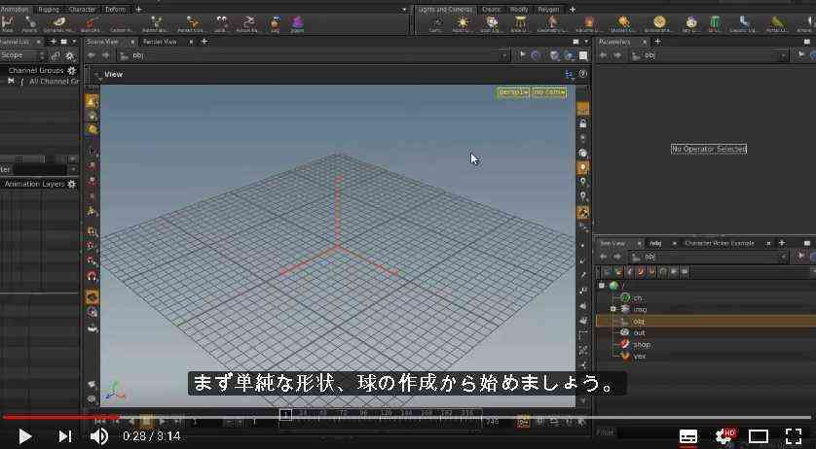Select the ch node in tree

(638, 297)
